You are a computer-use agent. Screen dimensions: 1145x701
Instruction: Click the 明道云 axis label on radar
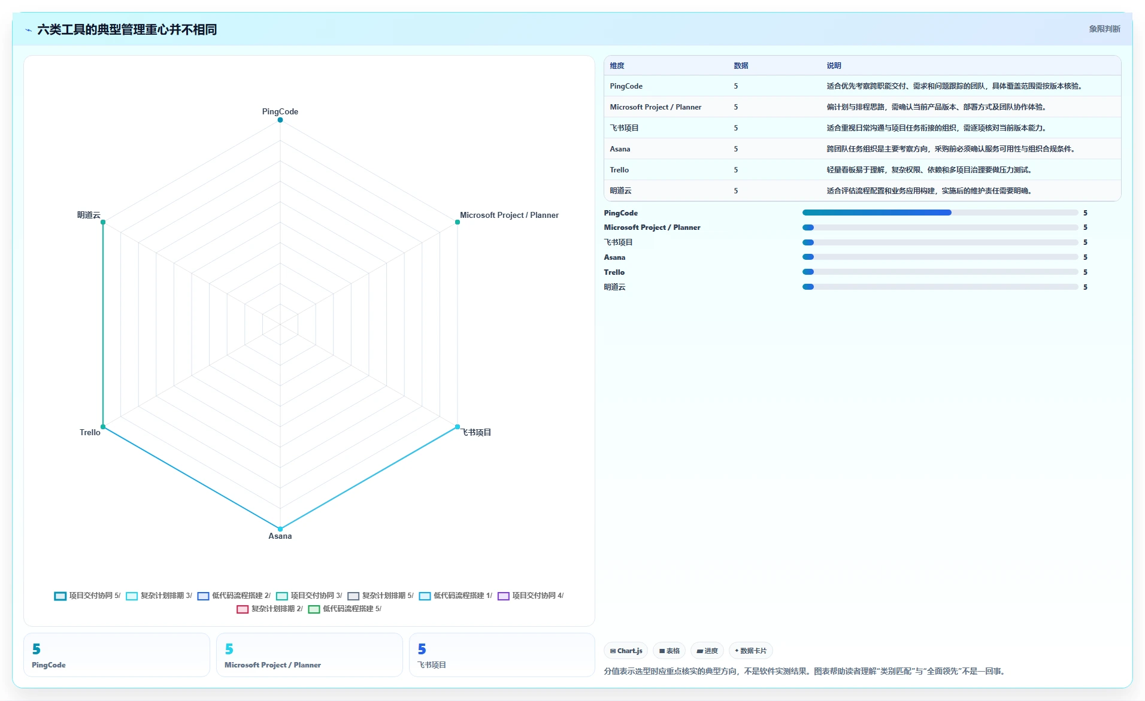point(89,215)
